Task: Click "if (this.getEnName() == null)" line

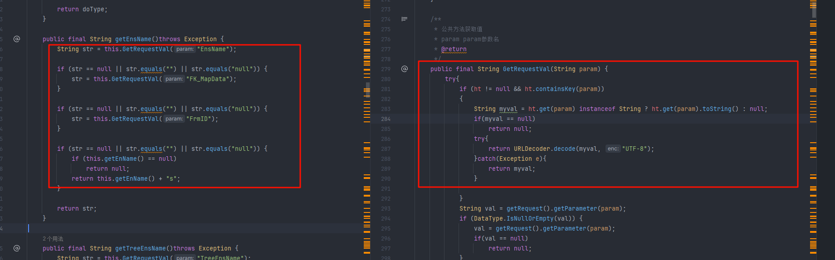Action: pos(124,159)
